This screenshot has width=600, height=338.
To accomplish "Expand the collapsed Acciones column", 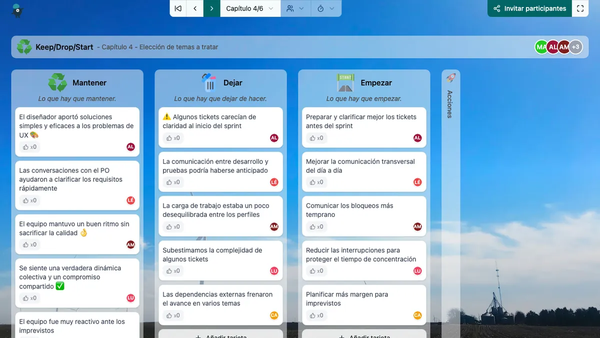I will click(x=450, y=104).
